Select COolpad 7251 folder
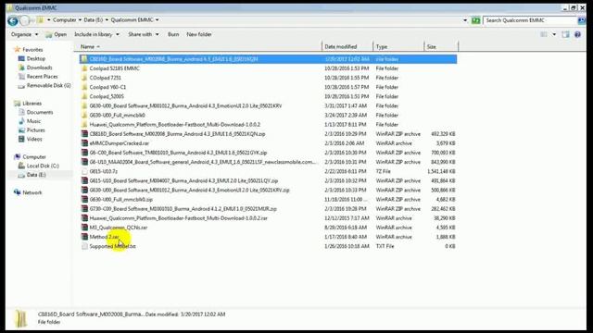 pyautogui.click(x=105, y=78)
